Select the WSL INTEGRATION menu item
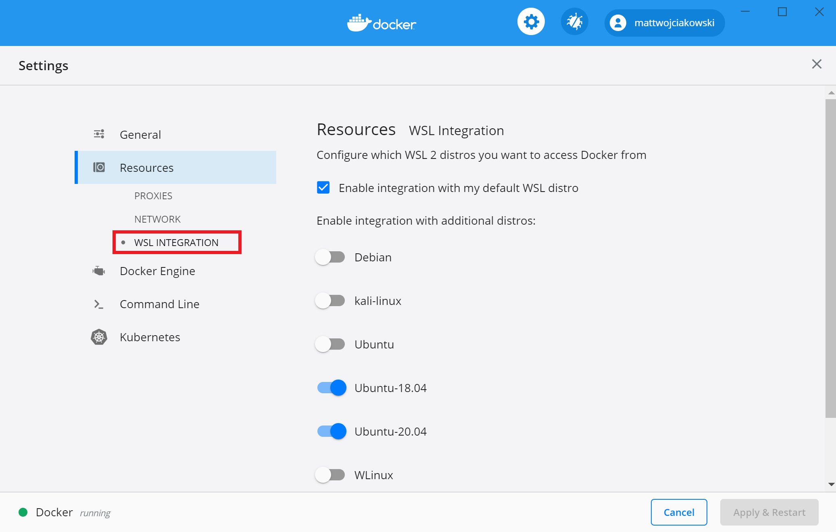The height and width of the screenshot is (532, 836). pos(176,242)
